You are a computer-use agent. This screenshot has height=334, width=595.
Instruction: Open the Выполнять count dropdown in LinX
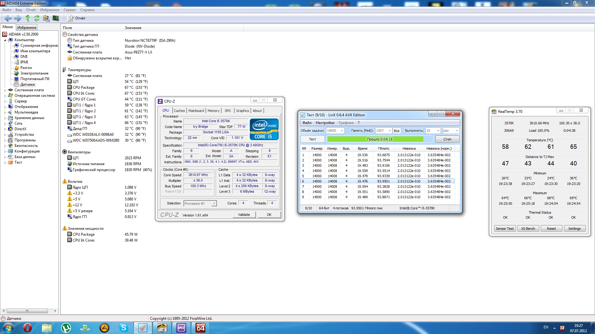(x=438, y=131)
